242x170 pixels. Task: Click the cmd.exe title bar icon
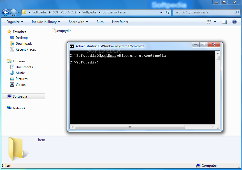[x=72, y=46]
